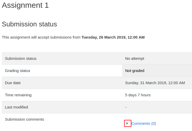Select the Due date row label
Screen dimensions: 192x131
click(x=13, y=83)
